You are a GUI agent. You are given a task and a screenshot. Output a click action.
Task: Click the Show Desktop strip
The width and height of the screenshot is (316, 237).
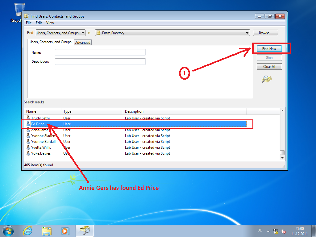(314, 231)
